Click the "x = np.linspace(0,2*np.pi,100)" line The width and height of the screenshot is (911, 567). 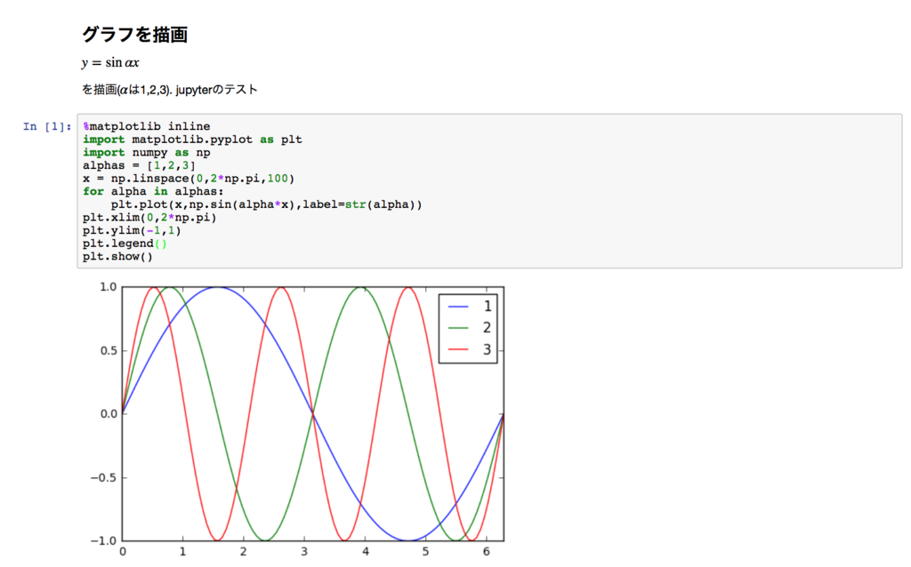pos(189,178)
